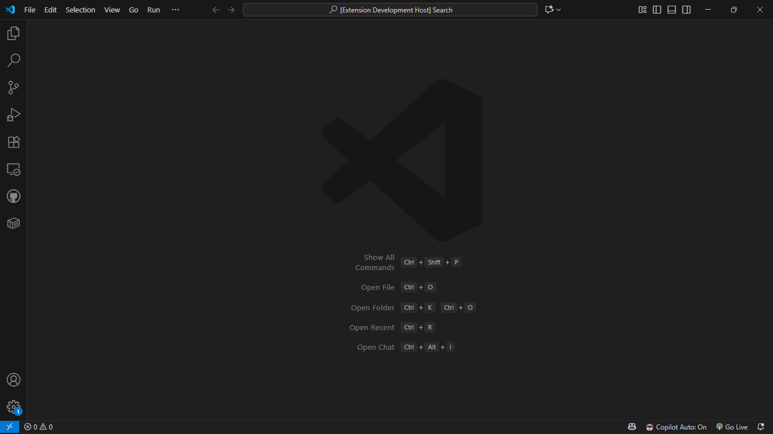Minimize the VS Code window
This screenshot has width=773, height=434.
pos(707,10)
